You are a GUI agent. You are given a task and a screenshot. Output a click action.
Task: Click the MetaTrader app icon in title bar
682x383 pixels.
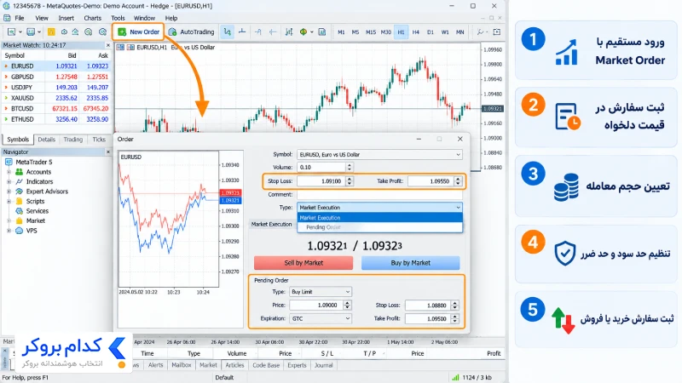(x=6, y=6)
